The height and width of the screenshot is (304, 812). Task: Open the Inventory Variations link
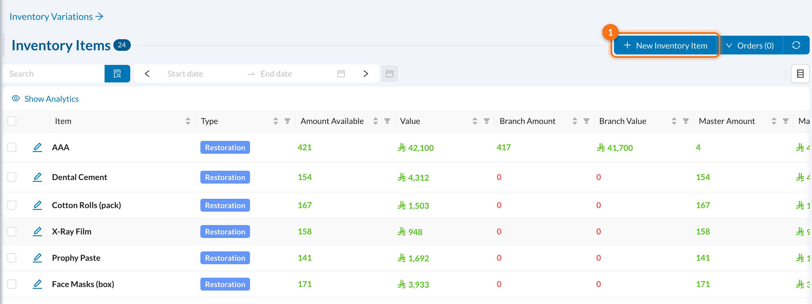[56, 16]
